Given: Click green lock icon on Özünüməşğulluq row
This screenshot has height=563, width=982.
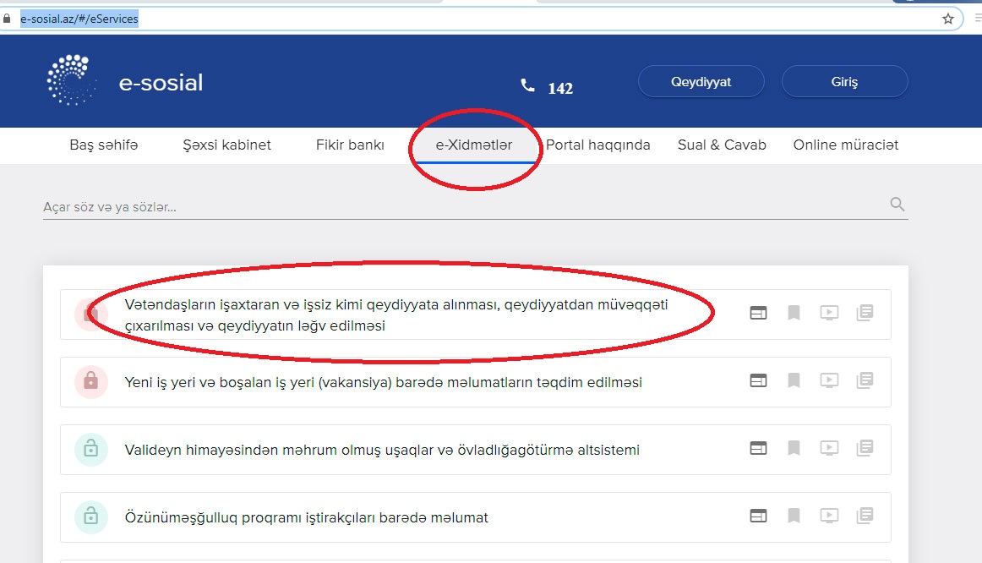Looking at the screenshot, I should point(91,517).
